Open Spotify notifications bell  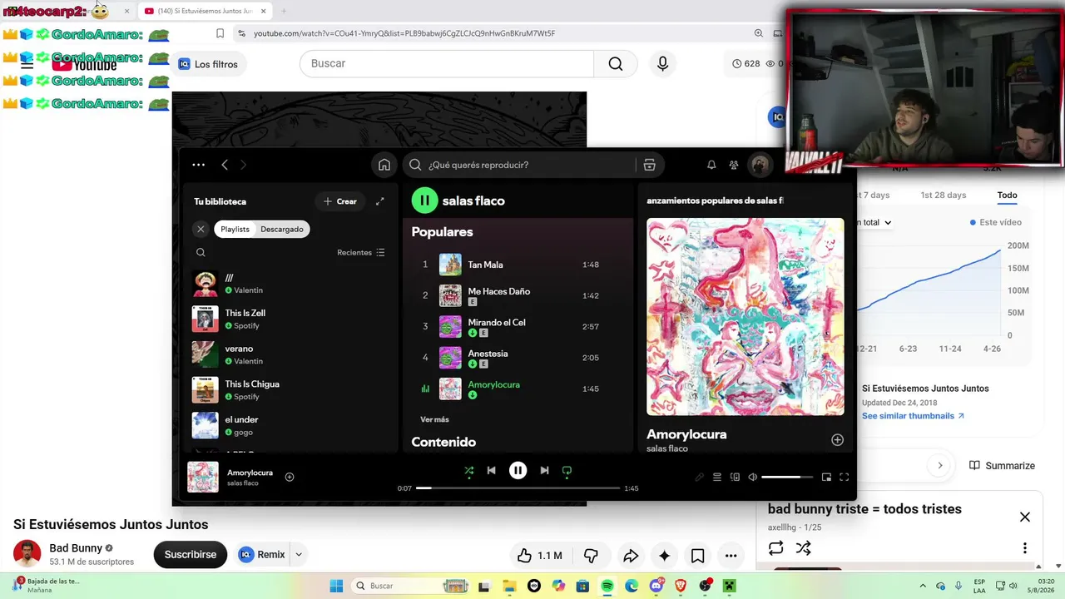click(711, 165)
